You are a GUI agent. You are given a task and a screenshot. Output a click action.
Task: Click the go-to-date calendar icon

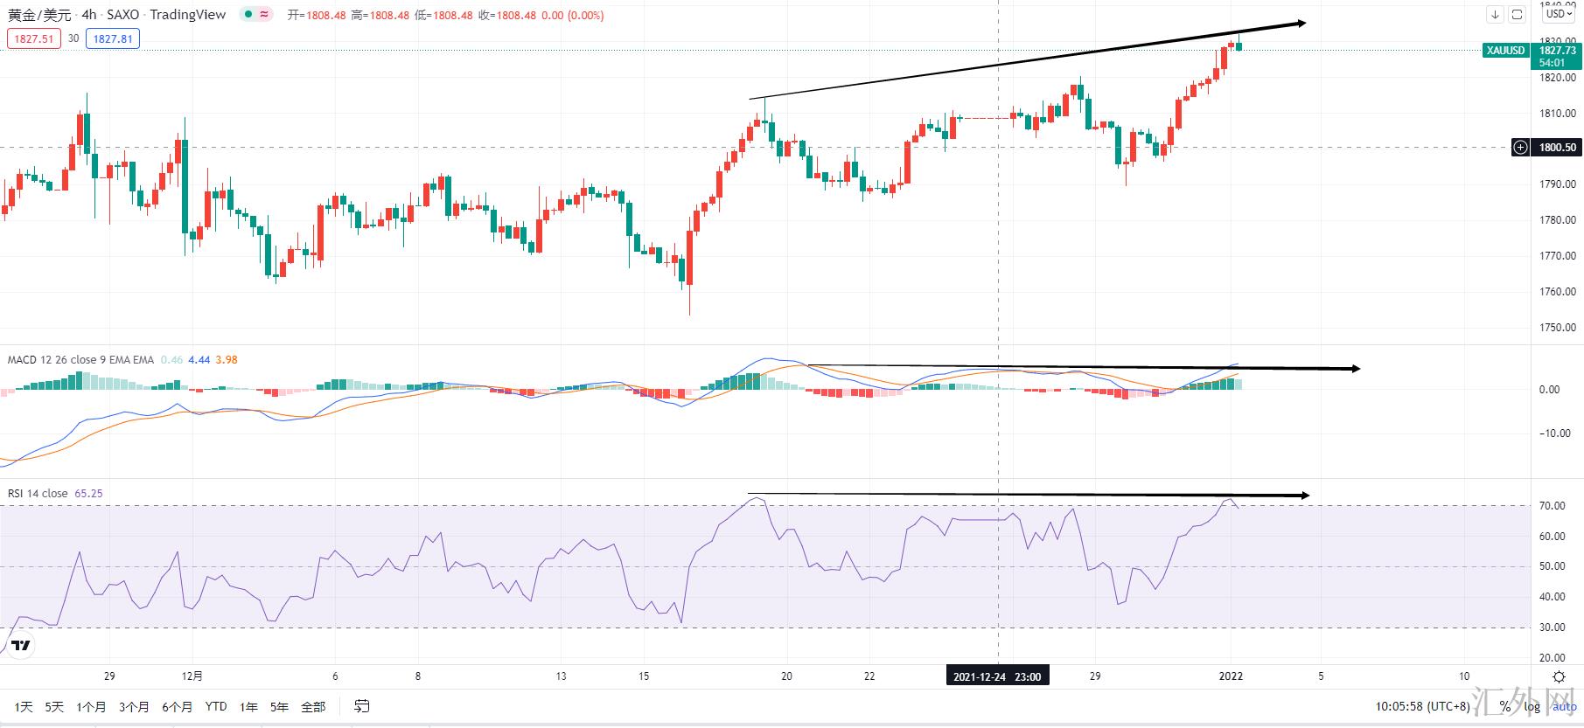[361, 706]
